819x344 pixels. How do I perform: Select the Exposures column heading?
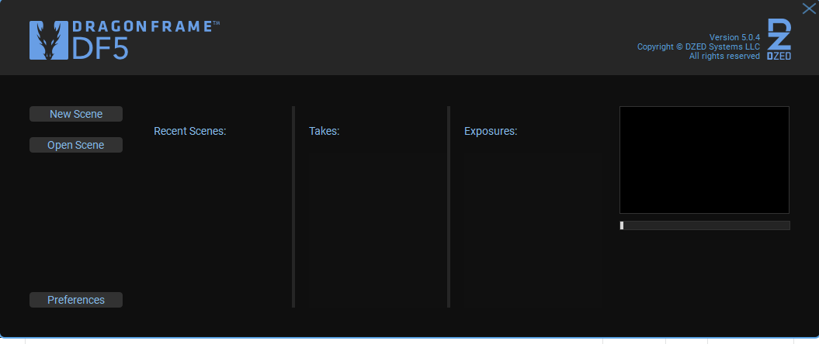click(491, 131)
